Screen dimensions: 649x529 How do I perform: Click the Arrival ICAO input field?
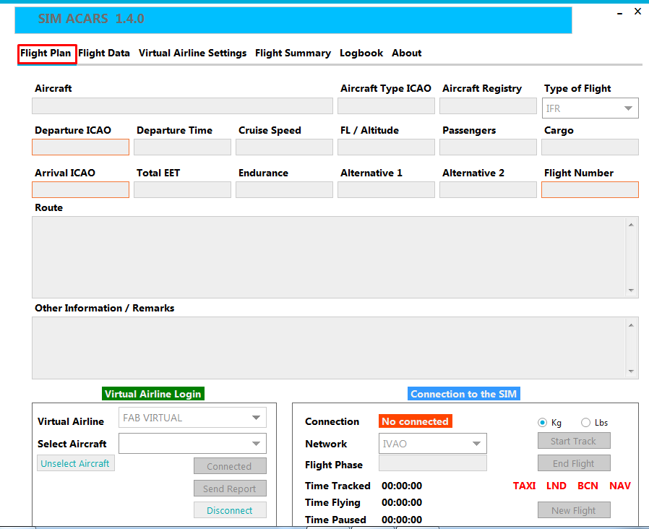80,190
